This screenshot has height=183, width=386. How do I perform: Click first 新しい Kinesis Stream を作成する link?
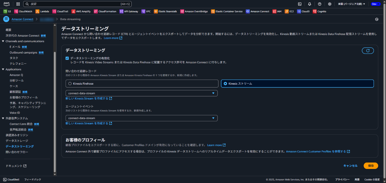[89, 98]
